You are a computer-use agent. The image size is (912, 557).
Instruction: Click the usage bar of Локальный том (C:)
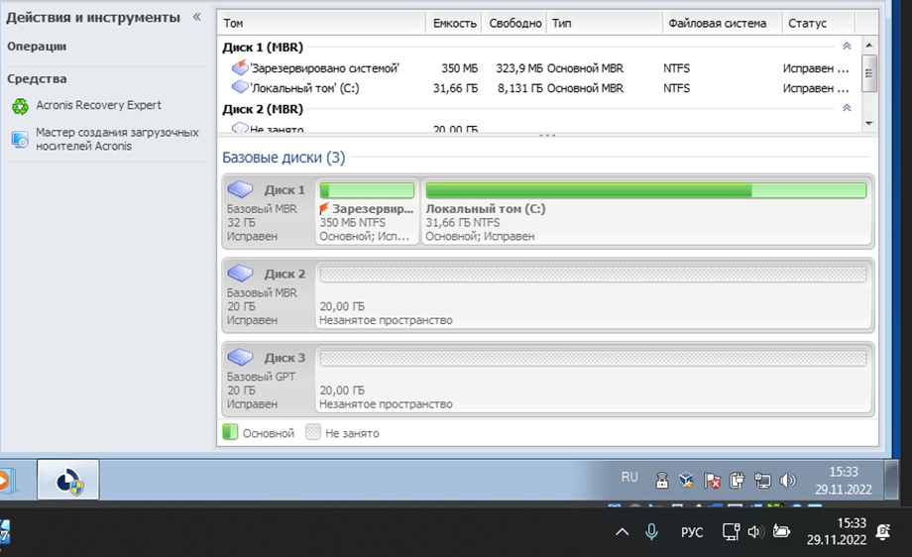646,190
